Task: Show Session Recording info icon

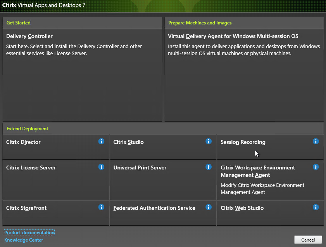Action: tap(316, 142)
